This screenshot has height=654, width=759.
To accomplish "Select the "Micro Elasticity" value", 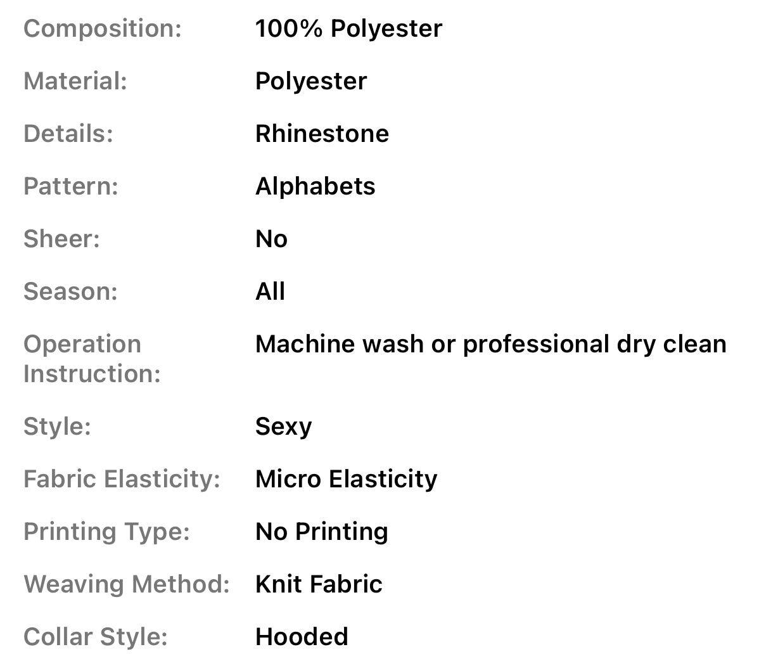I will tap(346, 479).
